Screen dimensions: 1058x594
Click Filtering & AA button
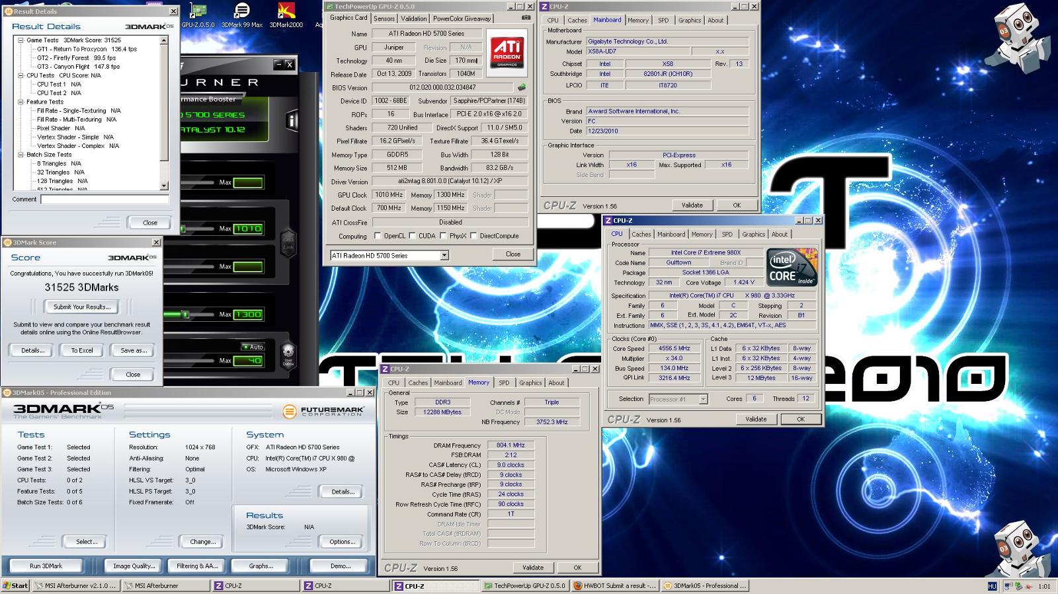(x=197, y=566)
